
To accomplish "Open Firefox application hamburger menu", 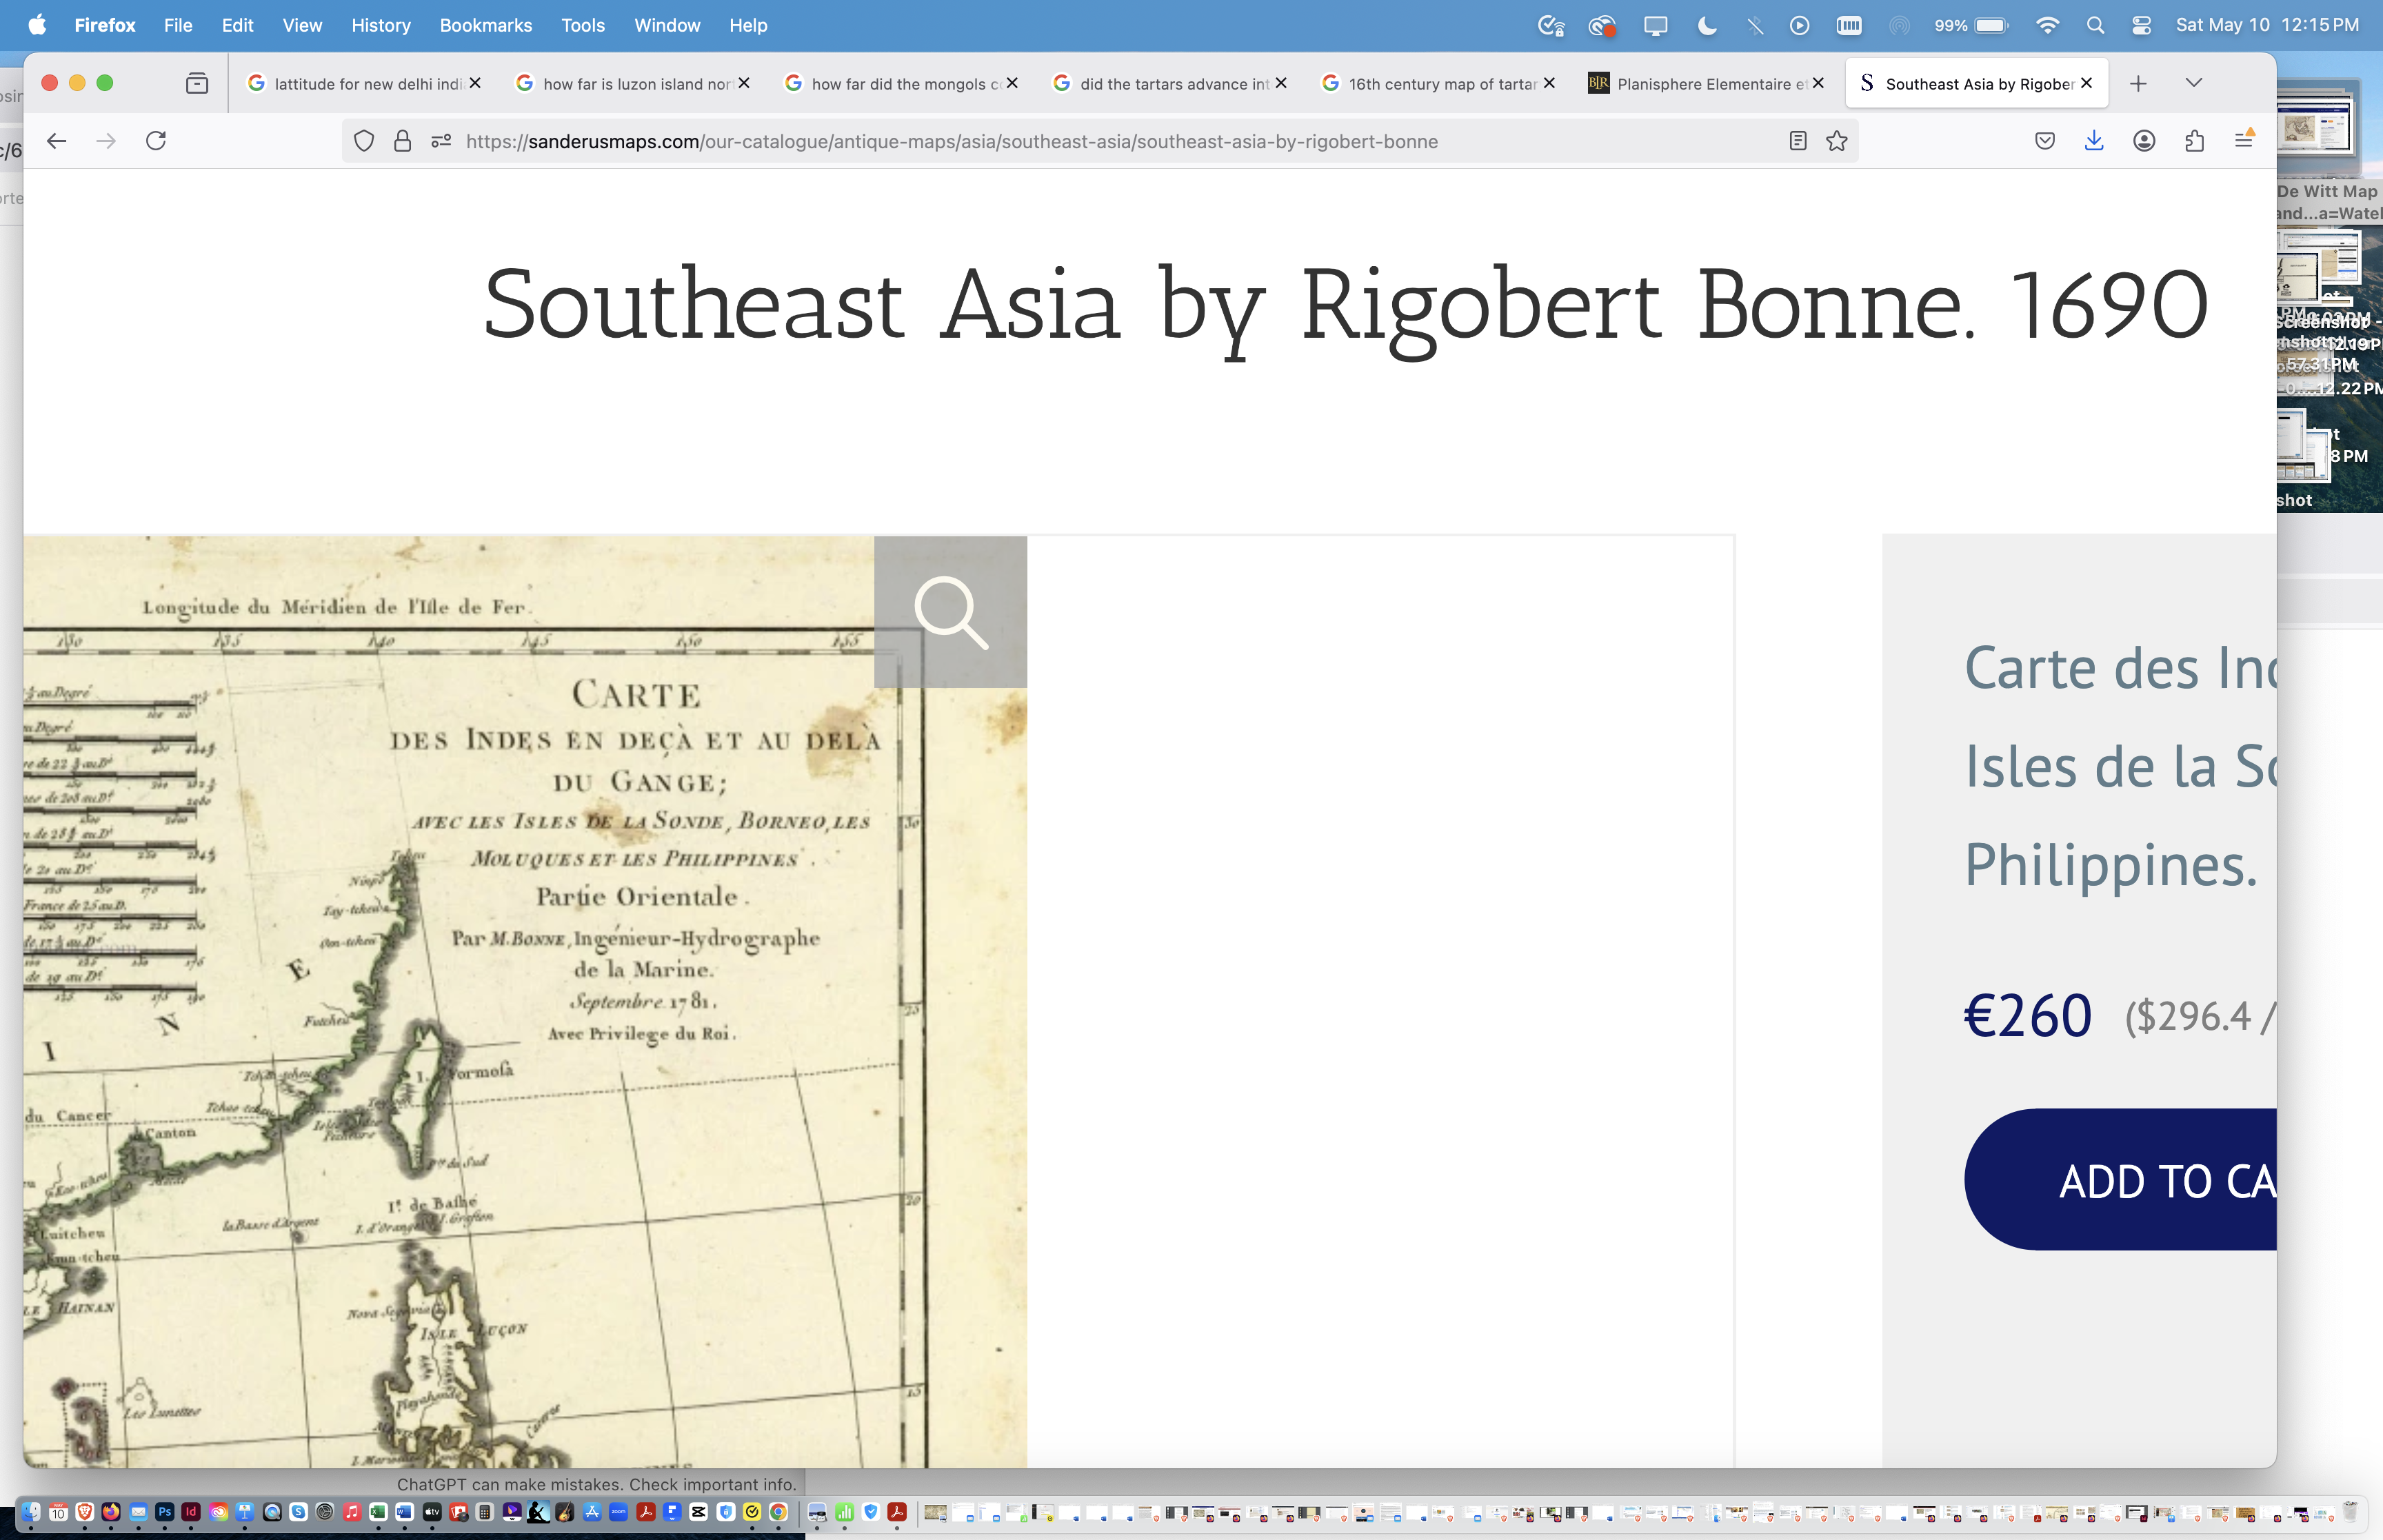I will 2244,140.
